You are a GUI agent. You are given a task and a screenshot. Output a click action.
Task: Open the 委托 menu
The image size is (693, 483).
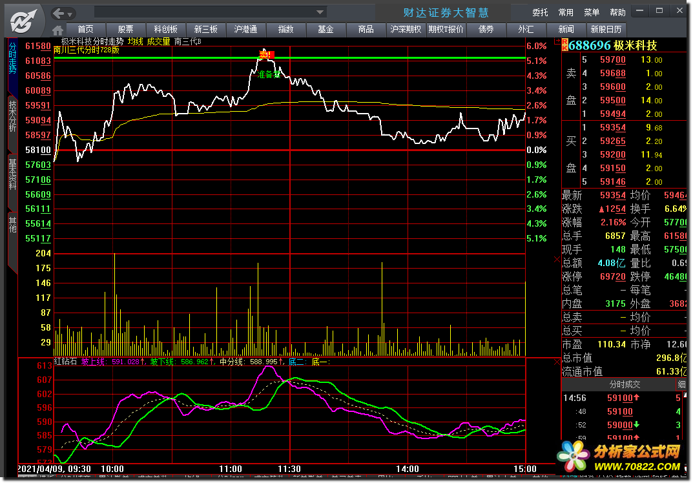540,12
